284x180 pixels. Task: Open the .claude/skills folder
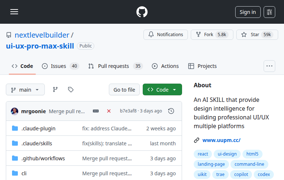click(37, 143)
